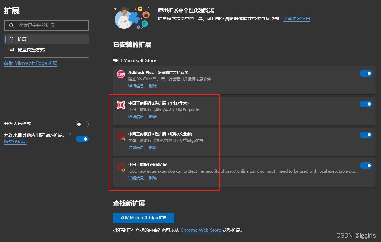Click 删除 for 中国工商银行密码扩展
Image resolution: width=381 pixels, height=242 pixels.
(153, 178)
